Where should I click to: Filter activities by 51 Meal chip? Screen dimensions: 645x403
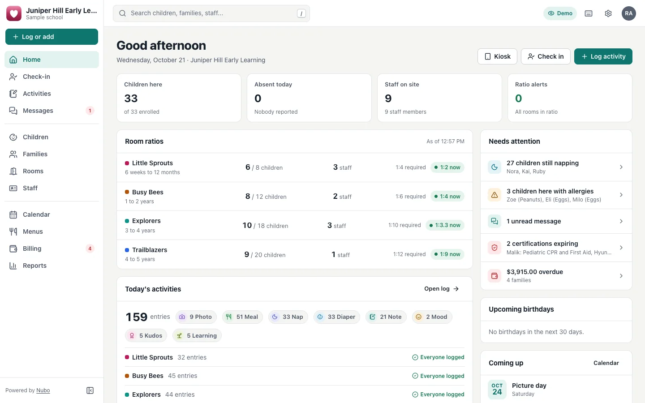242,317
